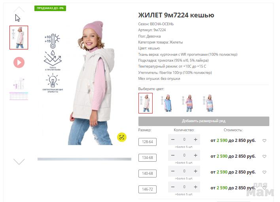Decrease quantity for size 146-72
The image size is (280, 202).
click(173, 187)
